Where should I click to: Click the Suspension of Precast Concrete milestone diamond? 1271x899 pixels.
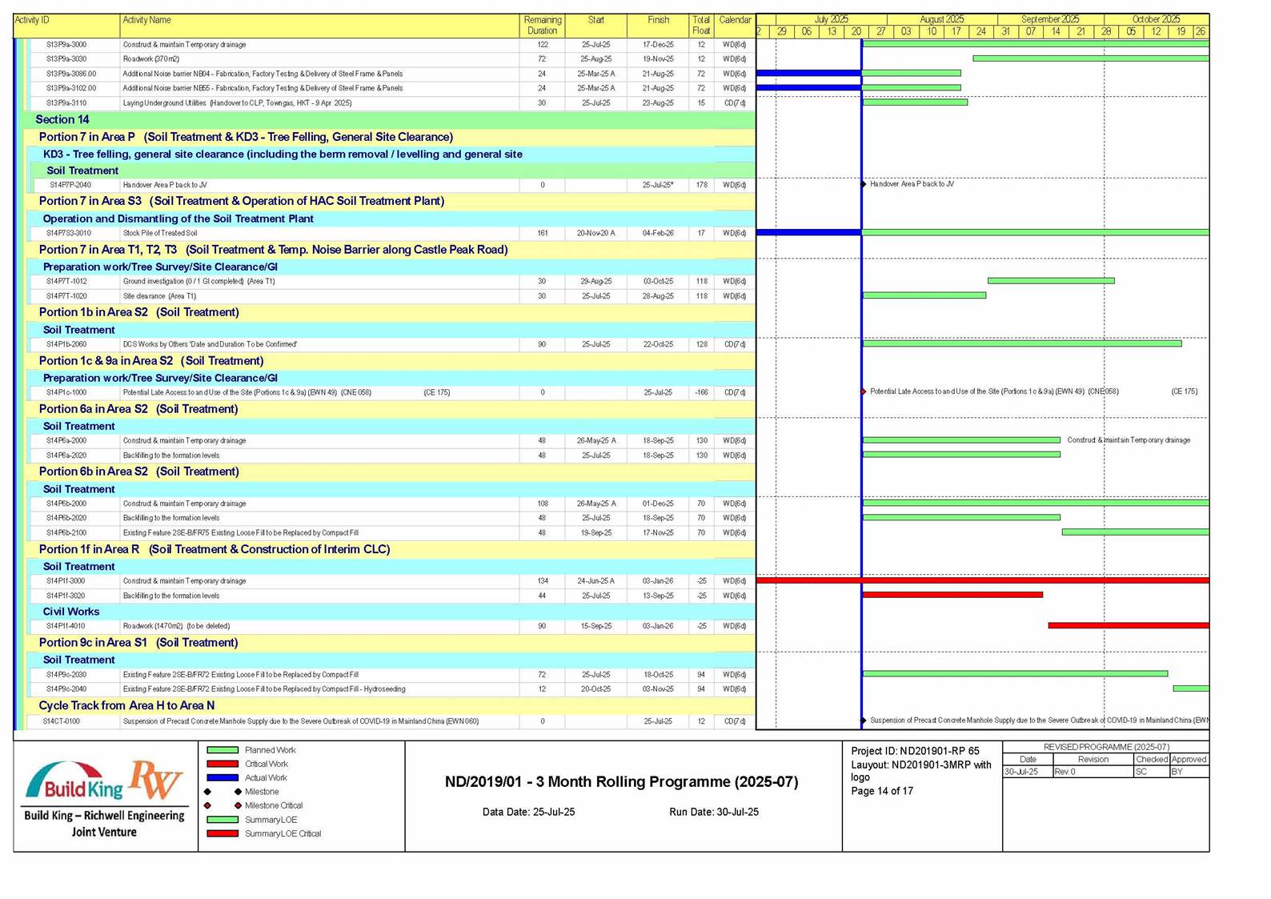864,720
